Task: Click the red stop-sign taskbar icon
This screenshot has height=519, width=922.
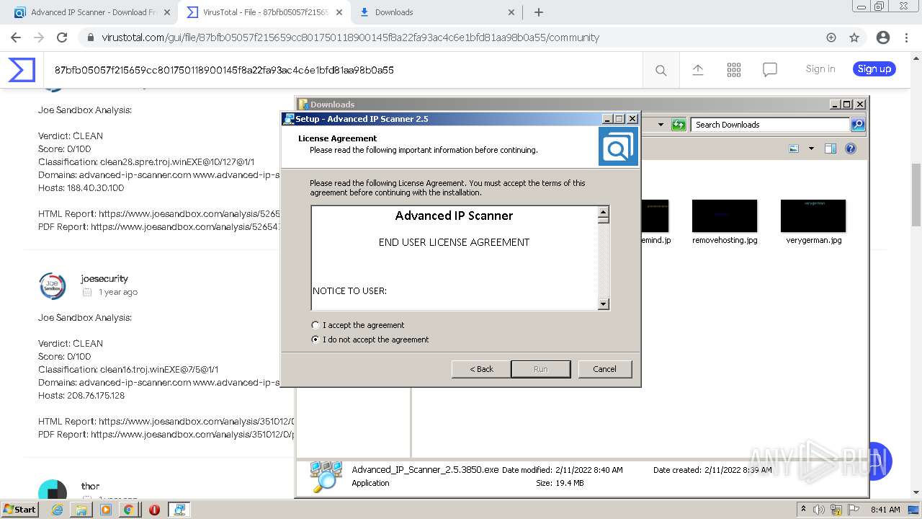Action: coord(154,510)
